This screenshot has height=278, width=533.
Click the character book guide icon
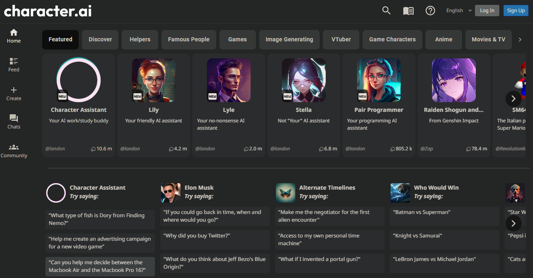(x=408, y=11)
